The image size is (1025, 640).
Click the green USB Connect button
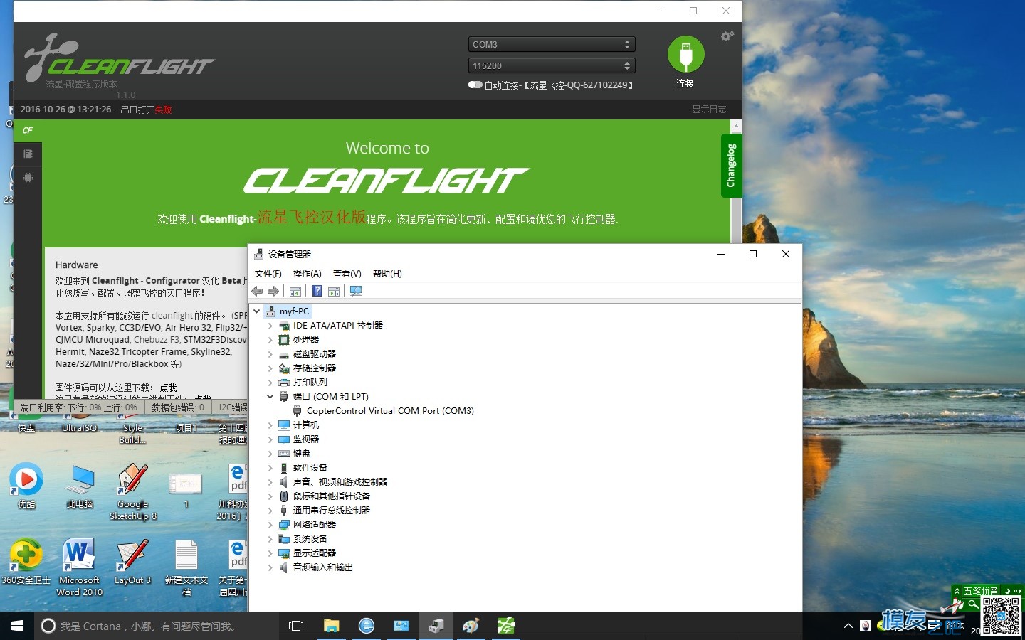point(685,55)
